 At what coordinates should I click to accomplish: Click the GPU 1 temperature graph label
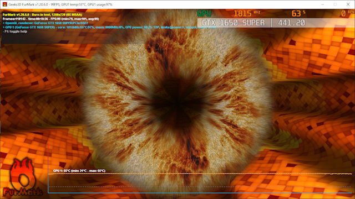(79, 171)
